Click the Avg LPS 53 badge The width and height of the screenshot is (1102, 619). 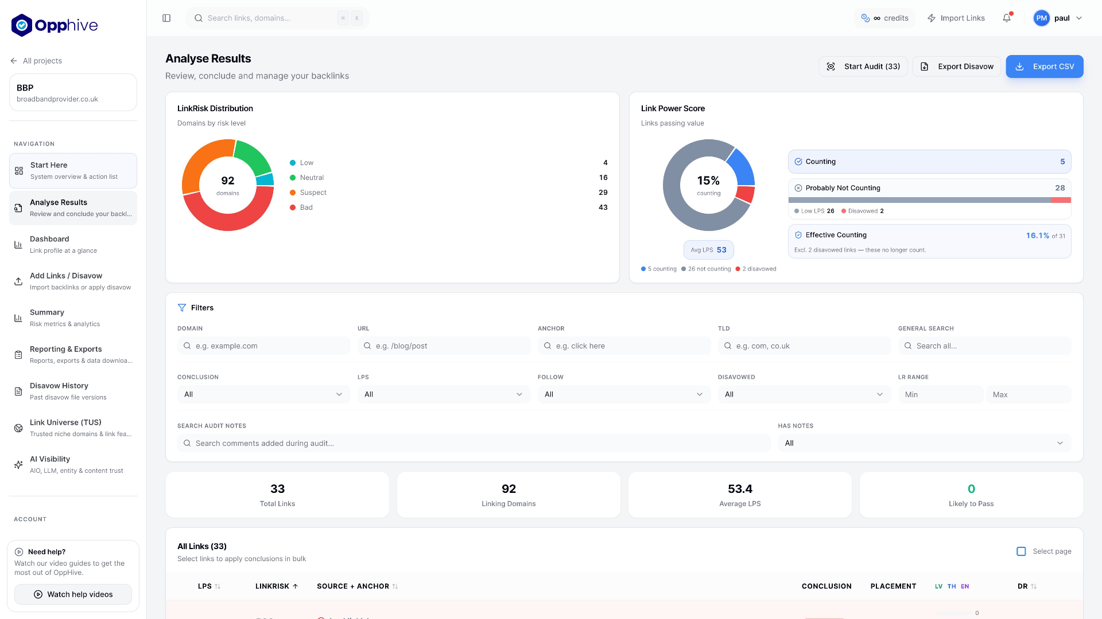click(x=709, y=250)
